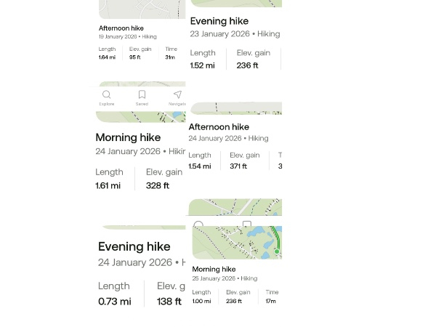Click the 95 ft elevation gain stat
Image resolution: width=436 pixels, height=327 pixels.
(135, 57)
